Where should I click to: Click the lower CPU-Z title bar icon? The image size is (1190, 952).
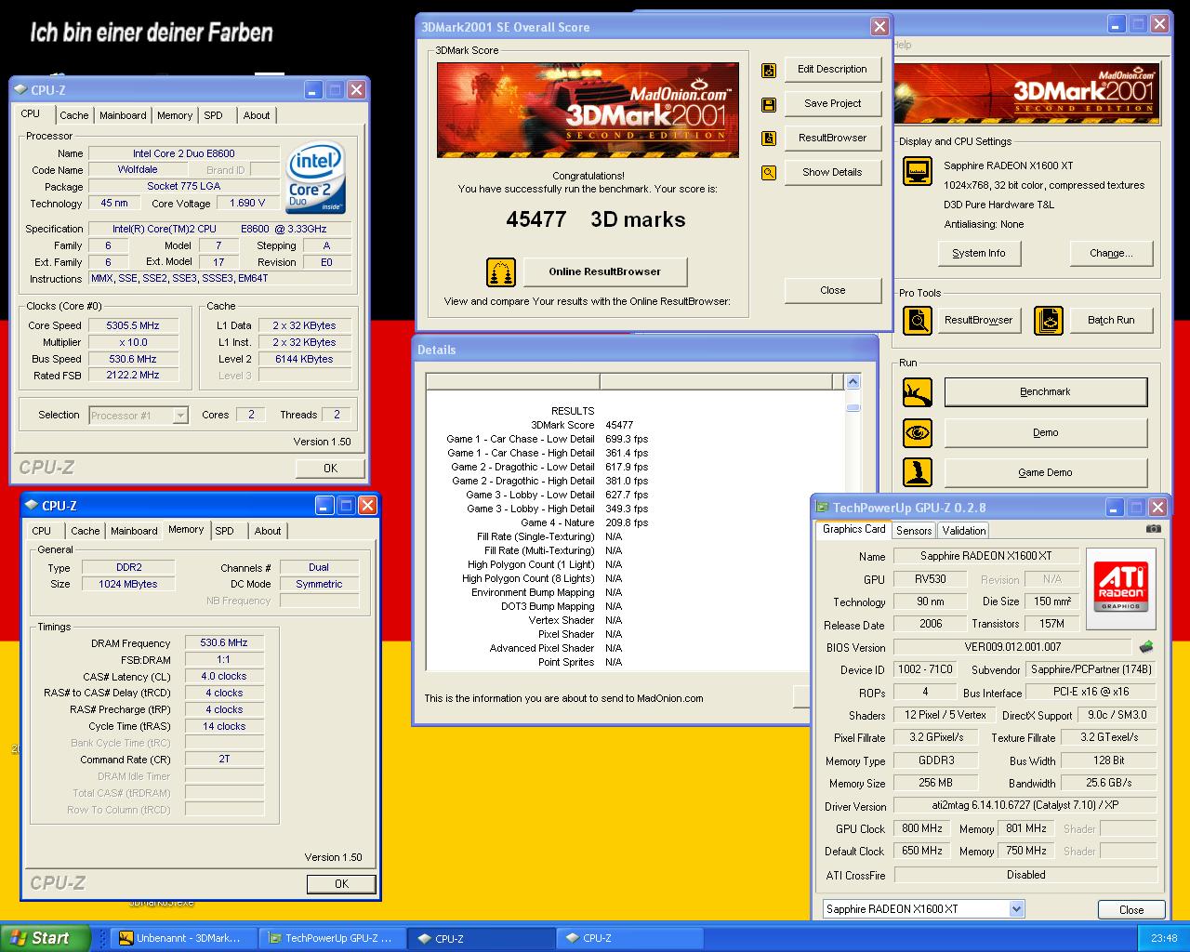click(x=32, y=506)
